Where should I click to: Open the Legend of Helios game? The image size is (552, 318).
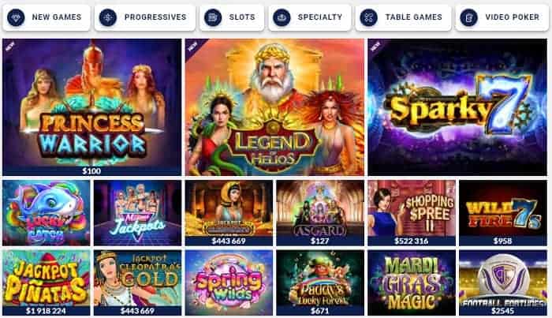click(274, 107)
